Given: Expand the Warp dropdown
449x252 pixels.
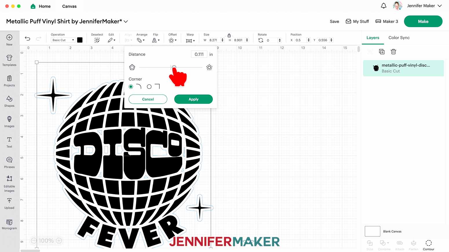Looking at the screenshot, I should 190,40.
